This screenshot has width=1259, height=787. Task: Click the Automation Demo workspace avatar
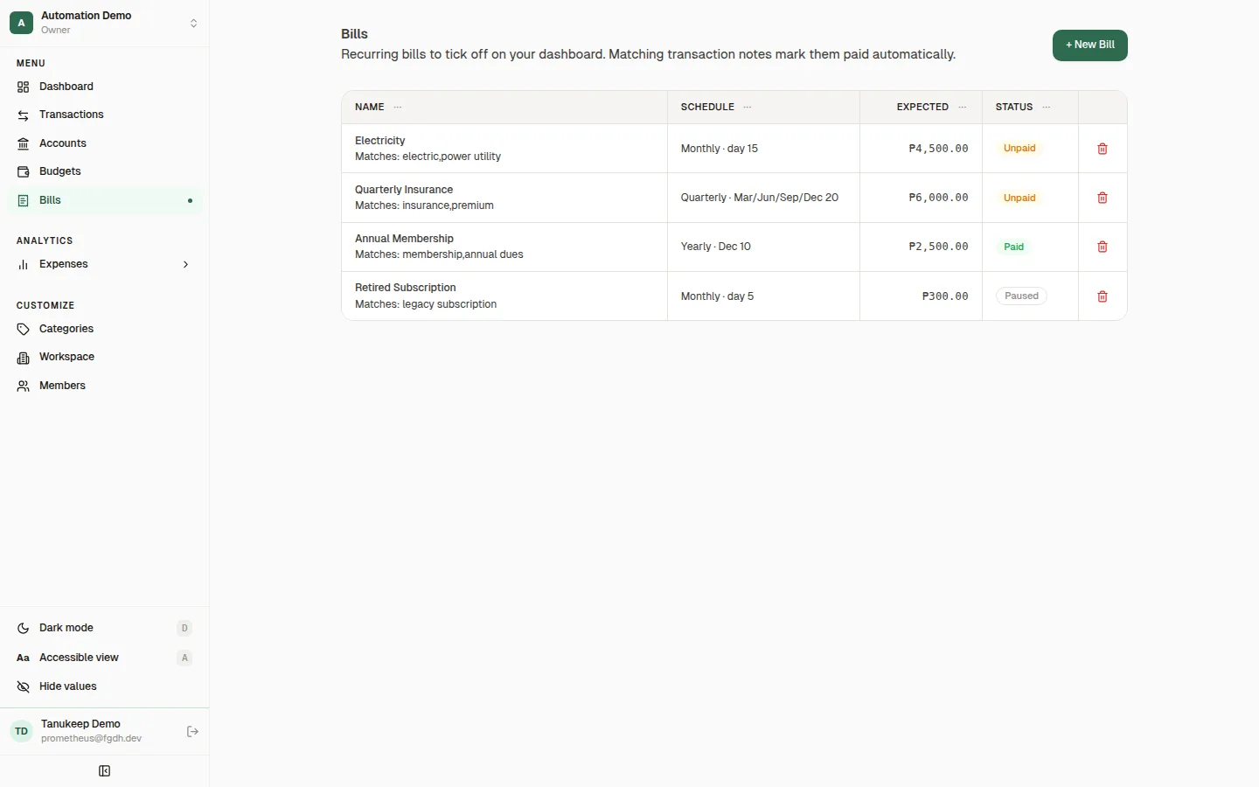click(22, 23)
